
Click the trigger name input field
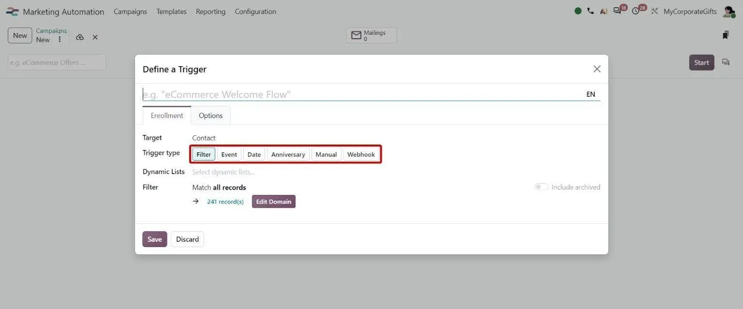coord(363,94)
